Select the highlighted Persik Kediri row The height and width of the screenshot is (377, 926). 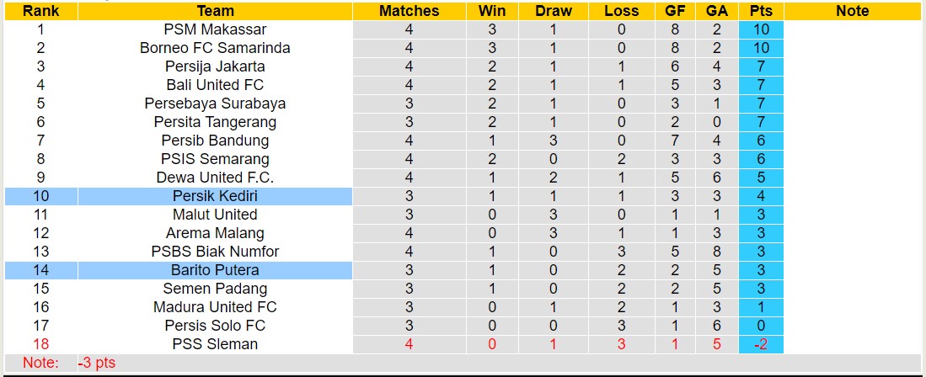[215, 196]
